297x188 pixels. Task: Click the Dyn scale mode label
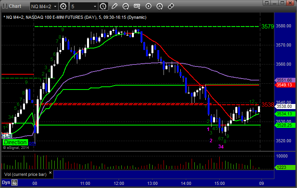pyautogui.click(x=6, y=183)
